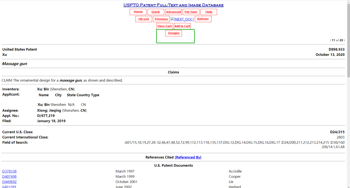Click the Add to Cart button
Image resolution: width=350 pixels, height=188 pixels.
(182, 26)
